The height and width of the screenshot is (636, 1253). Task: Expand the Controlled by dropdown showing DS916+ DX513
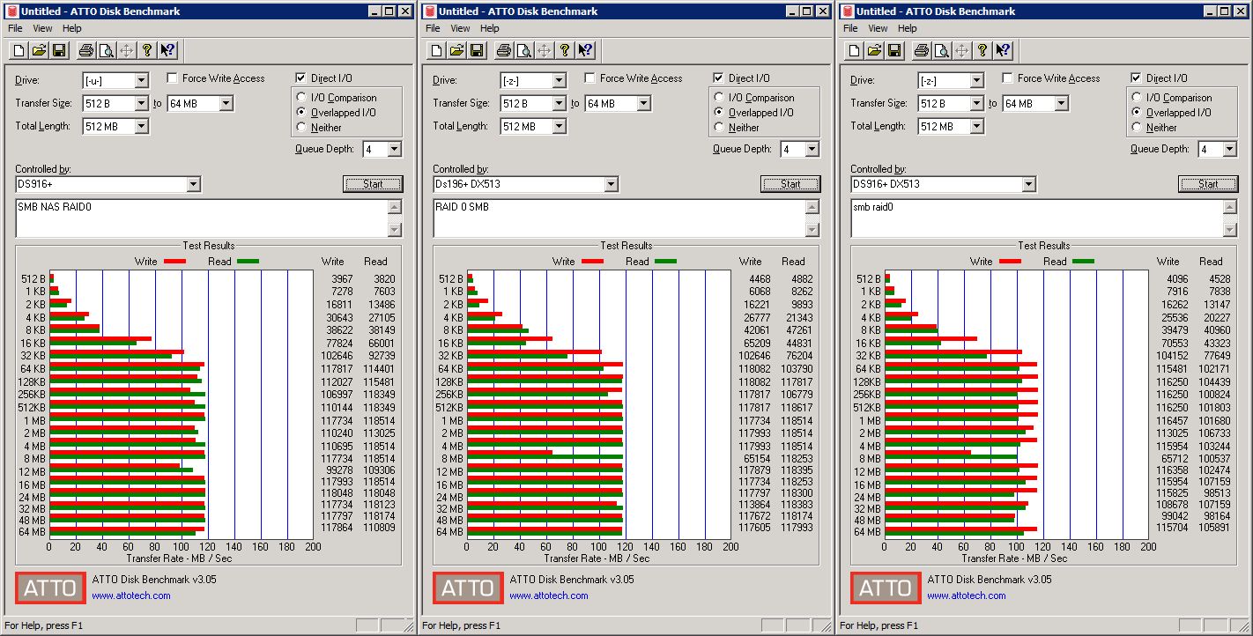point(1029,185)
